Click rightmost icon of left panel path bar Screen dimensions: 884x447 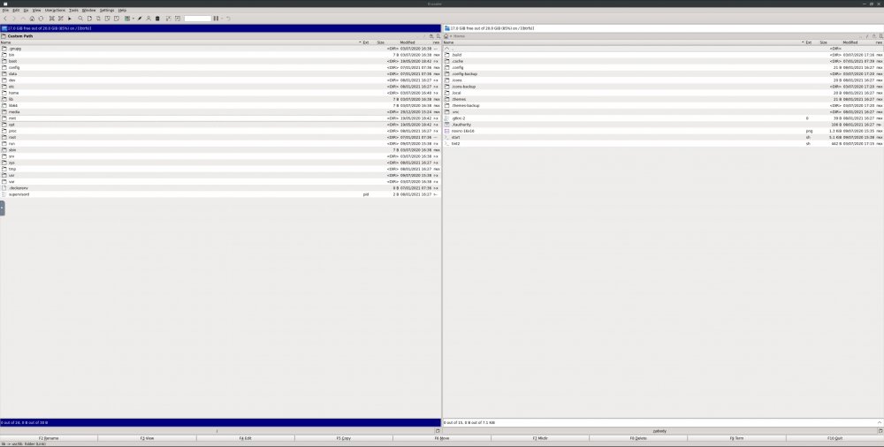(438, 36)
